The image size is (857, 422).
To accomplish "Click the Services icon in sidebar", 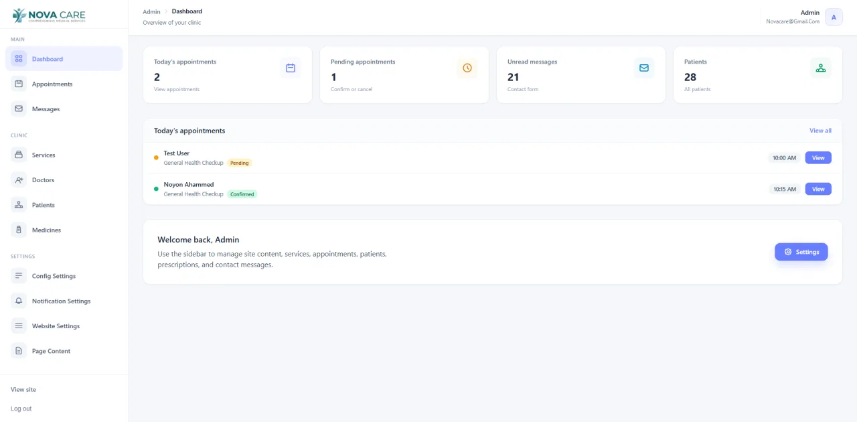I will click(x=19, y=155).
